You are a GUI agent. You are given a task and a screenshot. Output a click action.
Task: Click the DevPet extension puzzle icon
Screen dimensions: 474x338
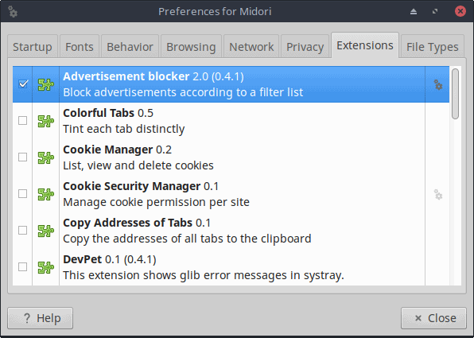[x=45, y=267]
